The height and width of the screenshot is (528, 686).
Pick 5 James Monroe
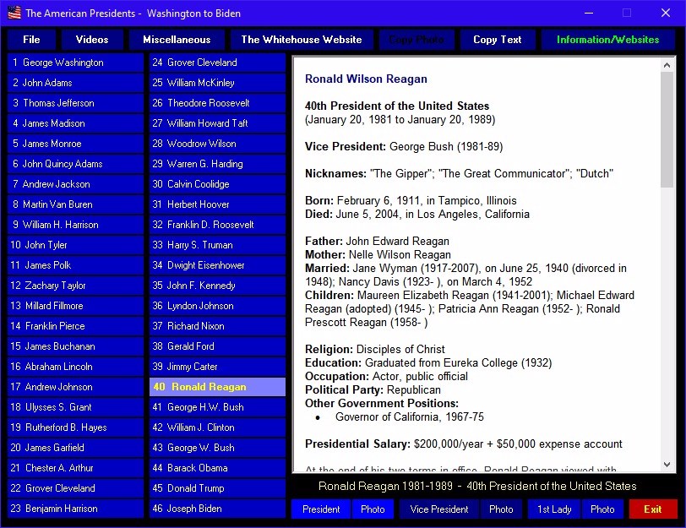(x=76, y=144)
